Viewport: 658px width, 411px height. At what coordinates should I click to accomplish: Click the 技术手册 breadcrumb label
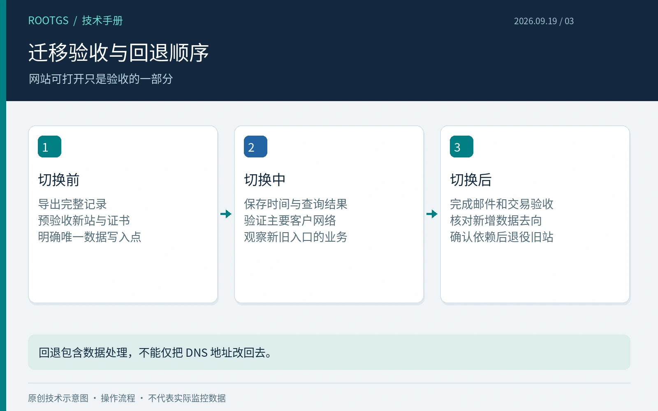click(x=102, y=21)
